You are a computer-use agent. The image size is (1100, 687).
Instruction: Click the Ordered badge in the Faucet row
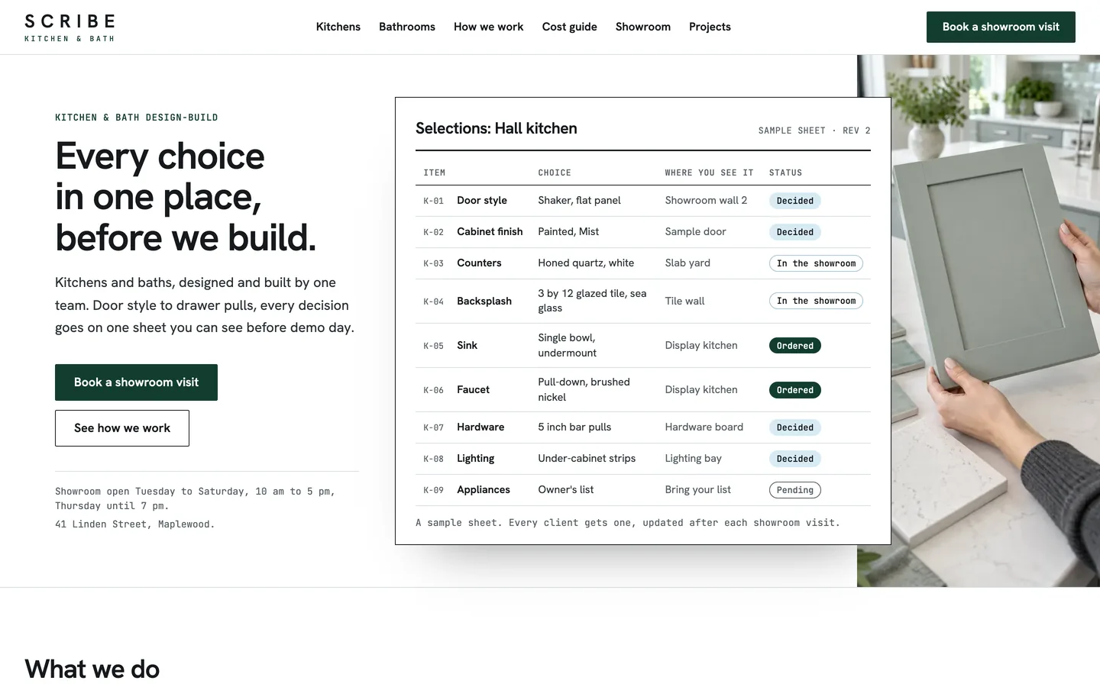point(795,390)
